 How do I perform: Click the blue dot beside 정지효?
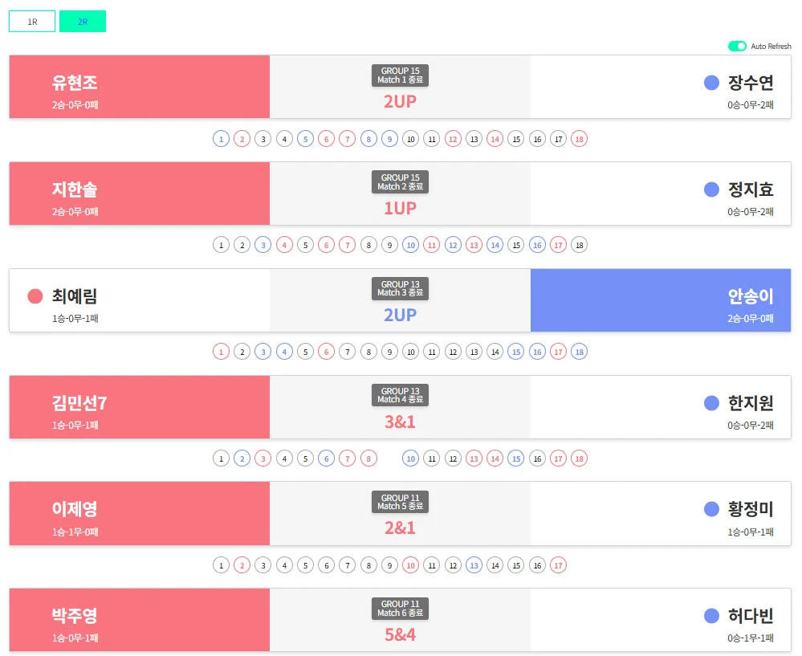pyautogui.click(x=710, y=189)
